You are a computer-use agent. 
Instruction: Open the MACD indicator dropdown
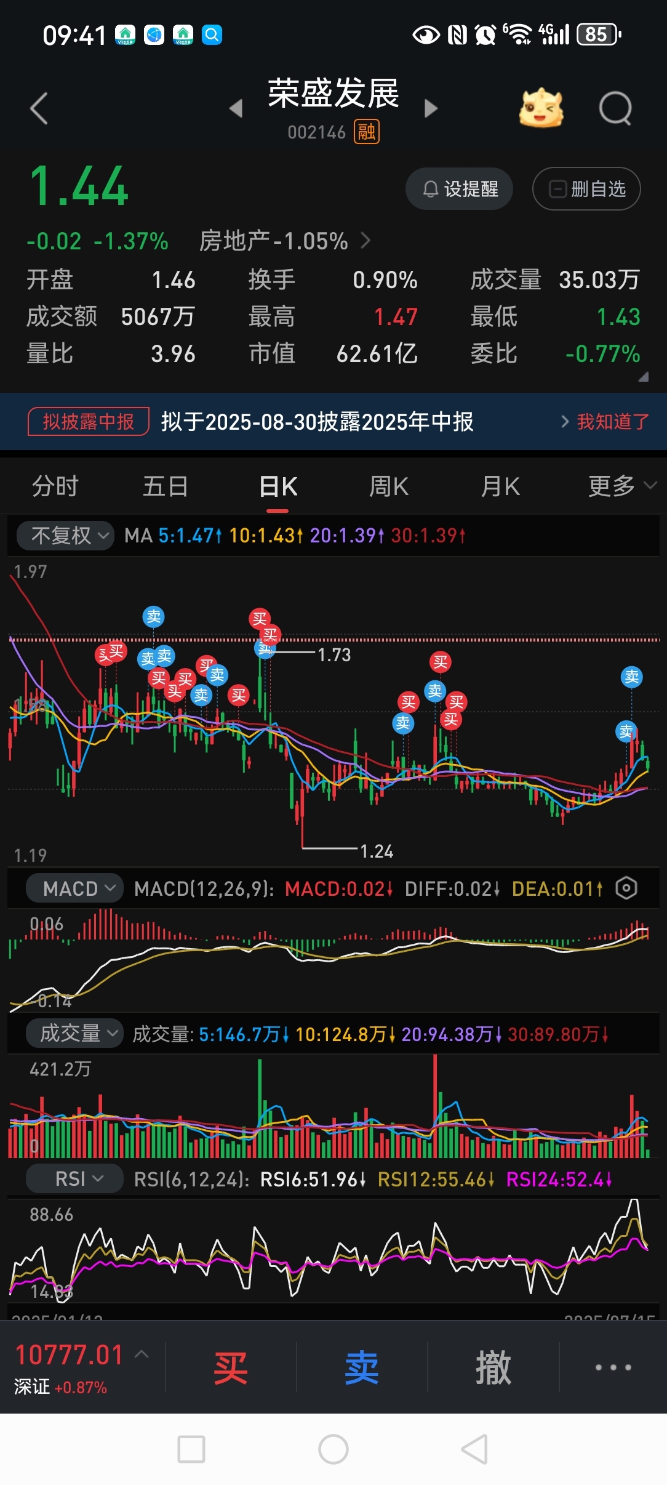click(74, 888)
